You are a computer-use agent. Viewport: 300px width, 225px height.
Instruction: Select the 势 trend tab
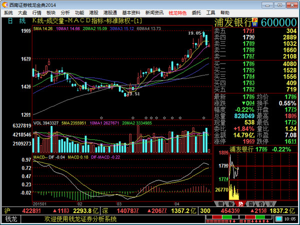[240, 204]
